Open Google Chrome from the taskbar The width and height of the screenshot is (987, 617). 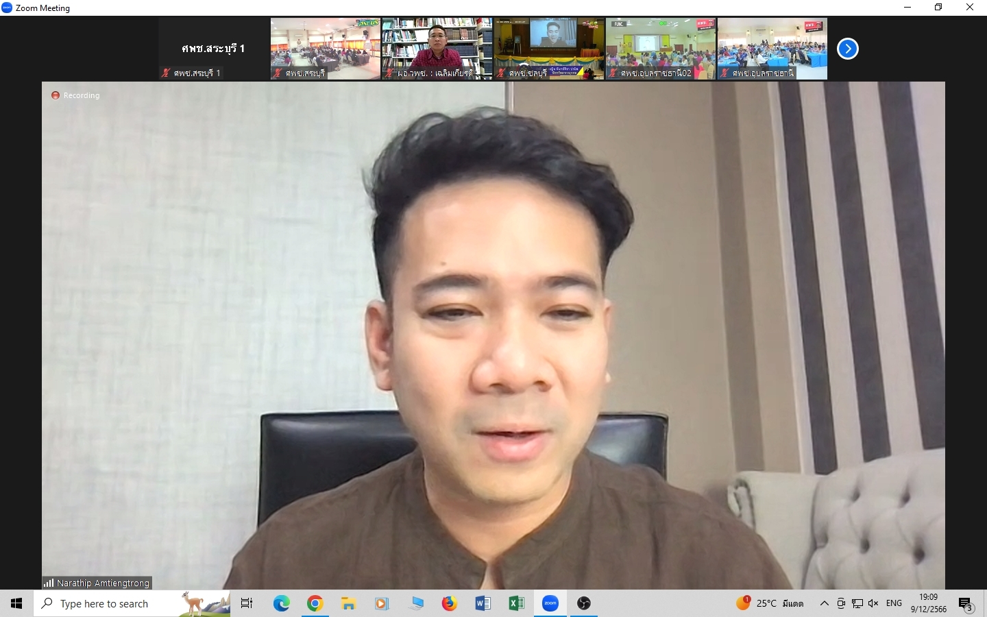[315, 603]
